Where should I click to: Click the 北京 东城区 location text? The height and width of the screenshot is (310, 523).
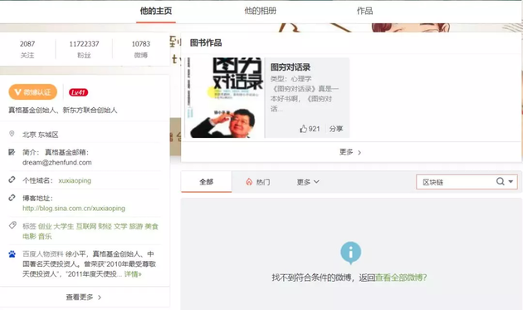(41, 135)
